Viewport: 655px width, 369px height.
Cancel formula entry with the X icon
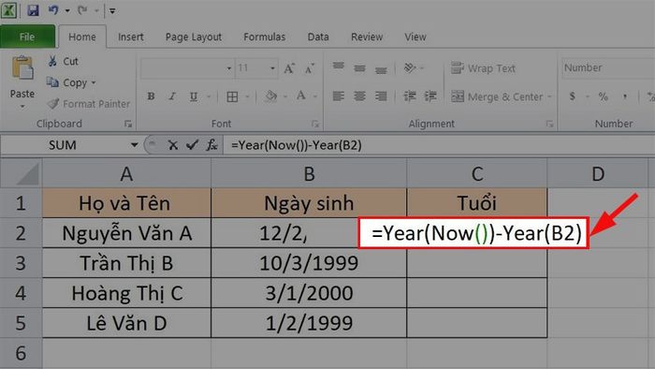point(172,145)
